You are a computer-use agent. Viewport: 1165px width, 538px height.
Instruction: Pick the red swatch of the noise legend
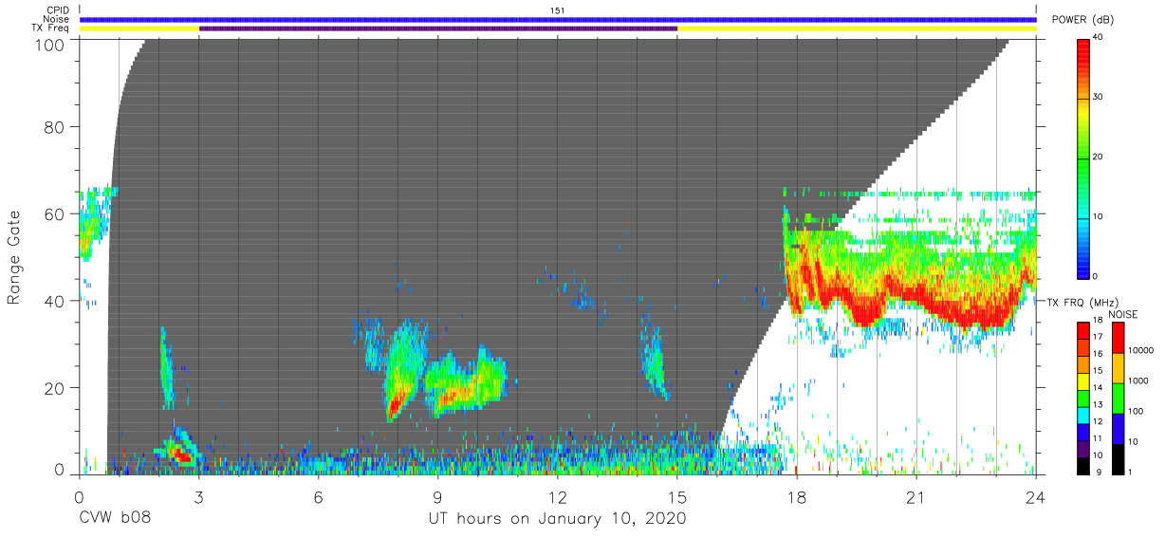point(1118,338)
